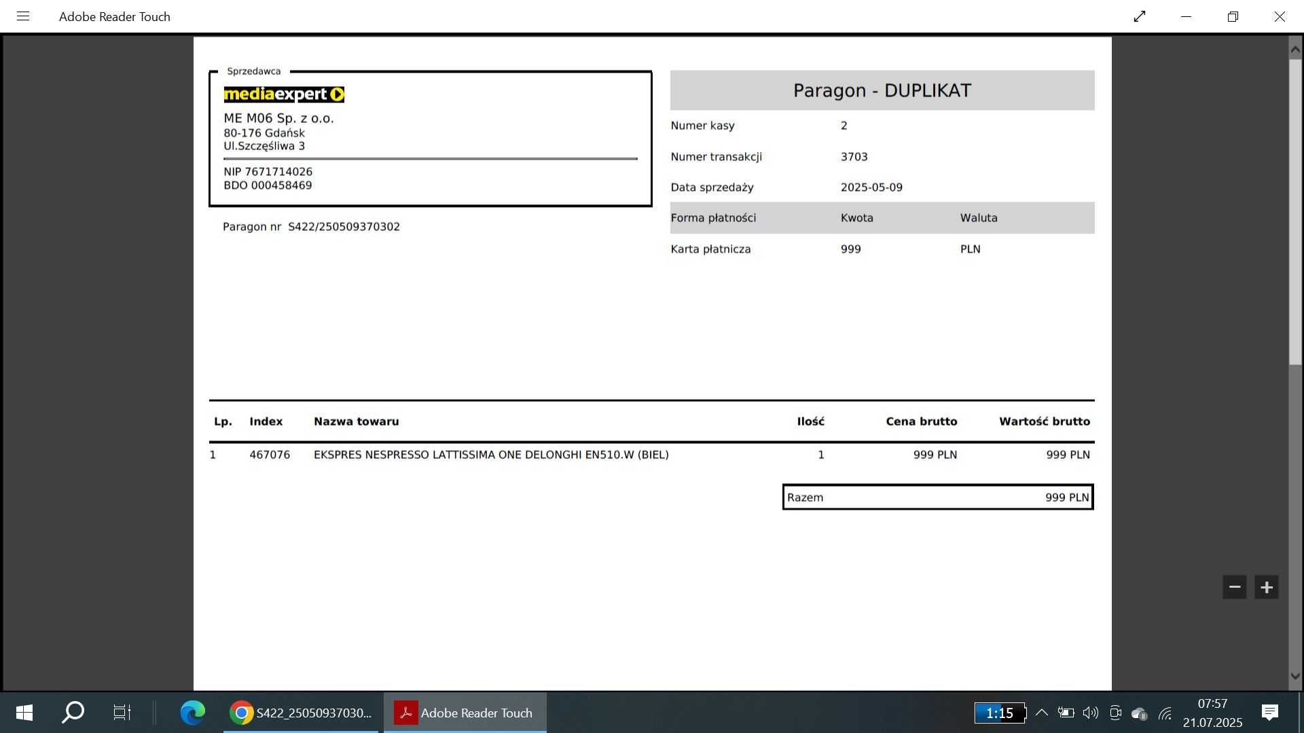Open power battery status tray icon
Image resolution: width=1304 pixels, height=733 pixels.
1066,713
